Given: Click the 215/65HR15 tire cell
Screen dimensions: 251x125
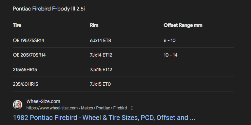Looking at the screenshot, I should click(25, 69).
